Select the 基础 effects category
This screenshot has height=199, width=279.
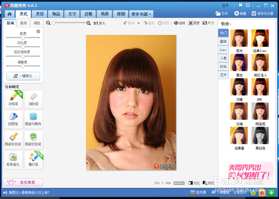point(223,41)
